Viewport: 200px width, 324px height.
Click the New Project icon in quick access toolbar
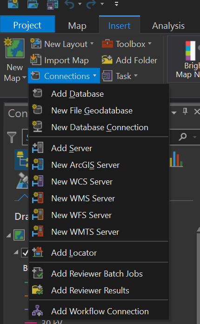13,4
